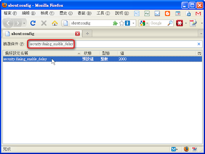The height and width of the screenshot is (154, 205).
Task: Click the value 2000 cell
Action: point(123,59)
